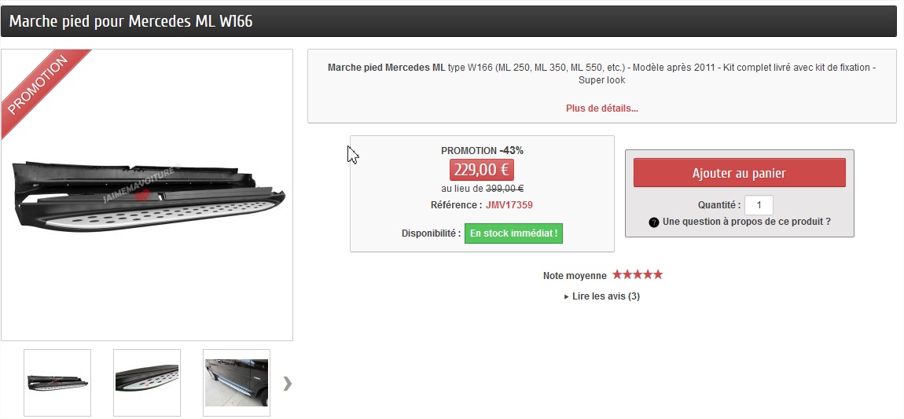Open 'Une question à propos de ce produit ?' link

(x=746, y=222)
